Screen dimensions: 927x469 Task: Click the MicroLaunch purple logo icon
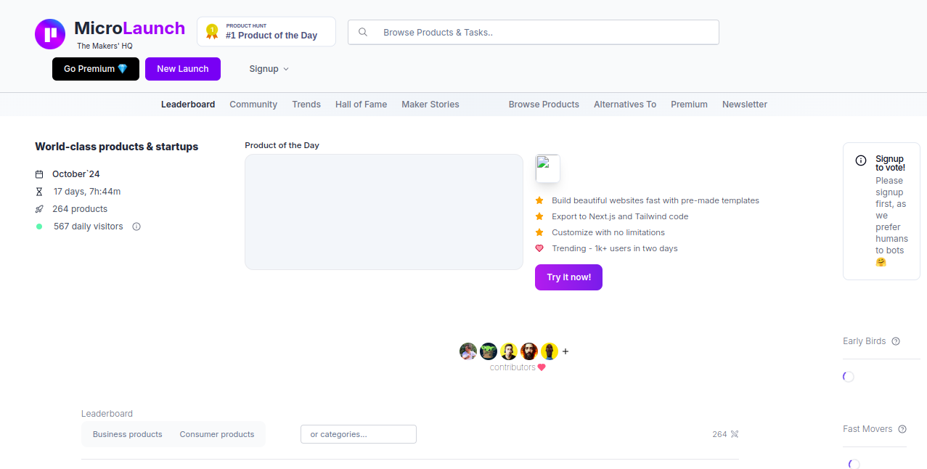(x=50, y=34)
